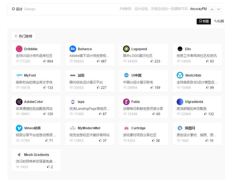Viewport: 225px width, 182px height.
Task: Click description 简洁舒服的渐变配色
Action: point(191,109)
